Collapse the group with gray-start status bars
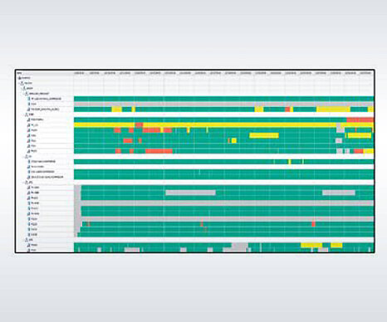Screen dimensions: 387x322 coord(24,183)
